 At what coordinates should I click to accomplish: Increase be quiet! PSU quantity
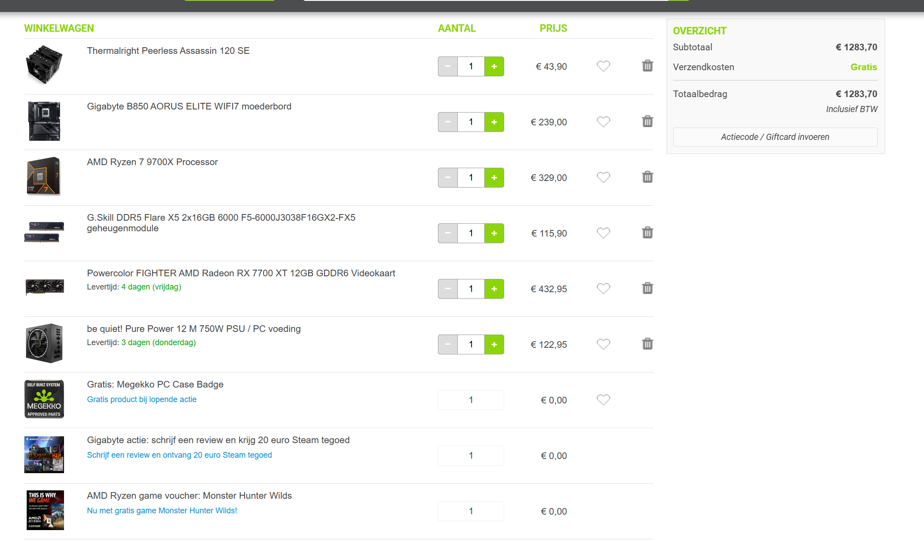pos(494,344)
